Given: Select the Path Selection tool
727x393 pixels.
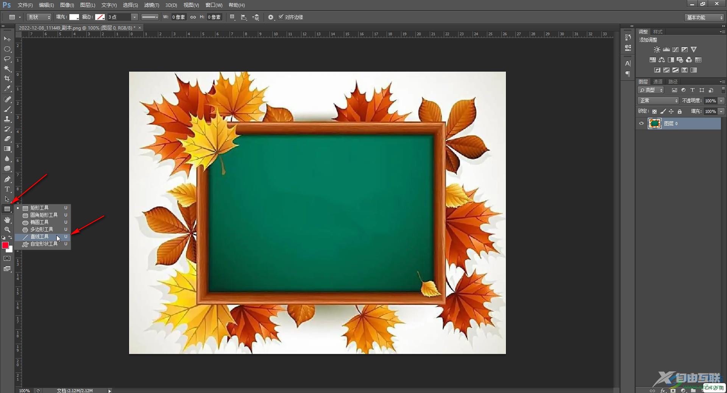Looking at the screenshot, I should (x=7, y=199).
